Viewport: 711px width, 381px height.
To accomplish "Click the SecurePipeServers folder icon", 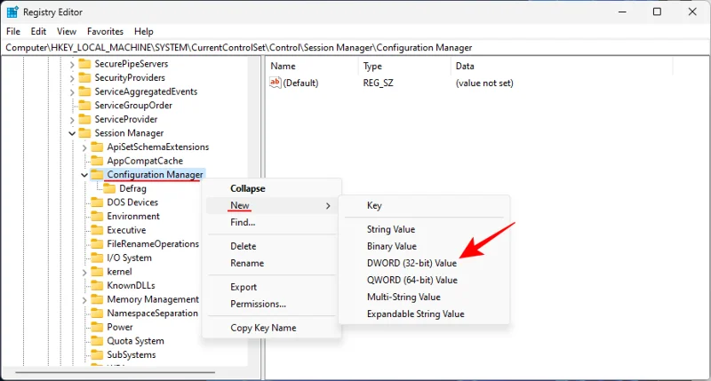I will click(x=85, y=64).
